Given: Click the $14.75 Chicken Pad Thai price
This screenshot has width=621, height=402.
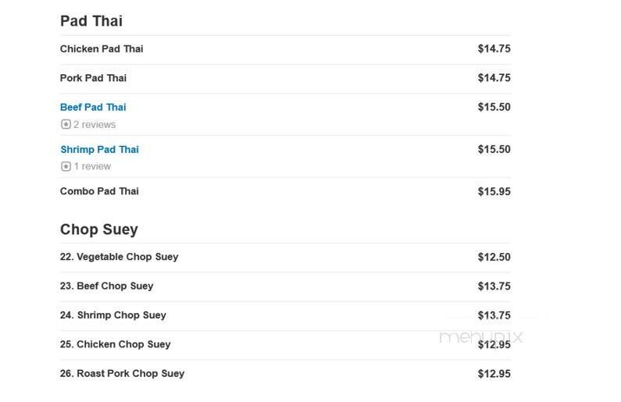Looking at the screenshot, I should (494, 48).
